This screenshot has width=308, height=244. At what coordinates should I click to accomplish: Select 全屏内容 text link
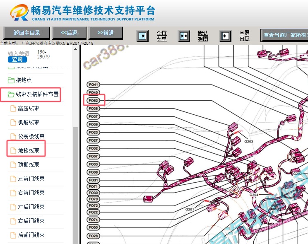pyautogui.click(x=244, y=36)
